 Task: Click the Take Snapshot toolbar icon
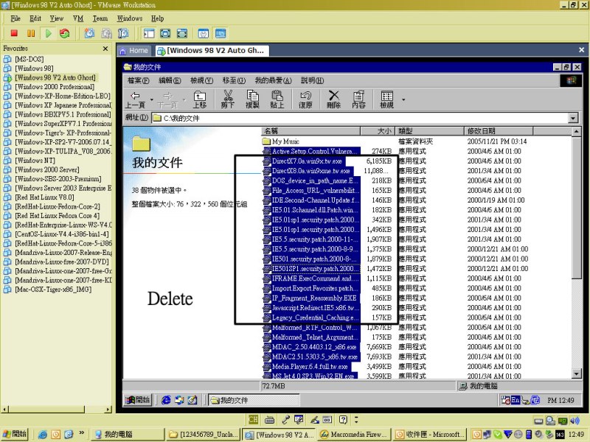point(89,33)
